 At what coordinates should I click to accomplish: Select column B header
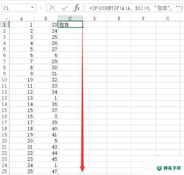click(46, 19)
